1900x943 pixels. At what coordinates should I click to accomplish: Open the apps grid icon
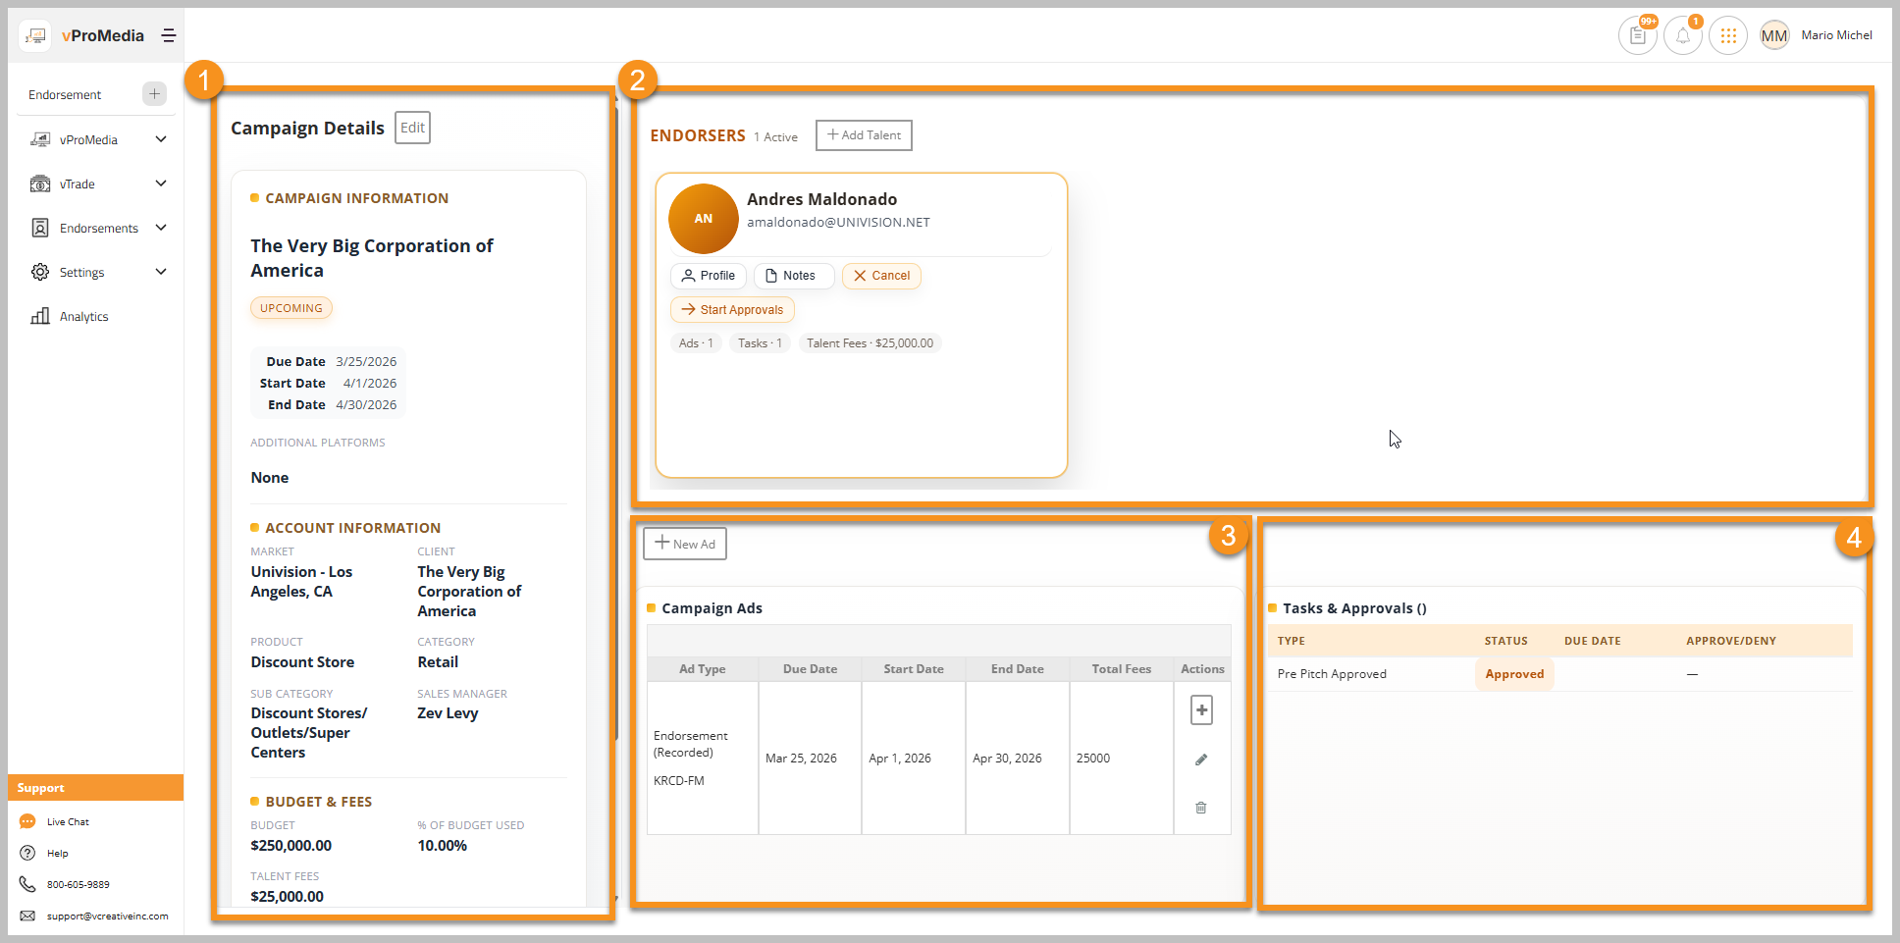(x=1728, y=36)
